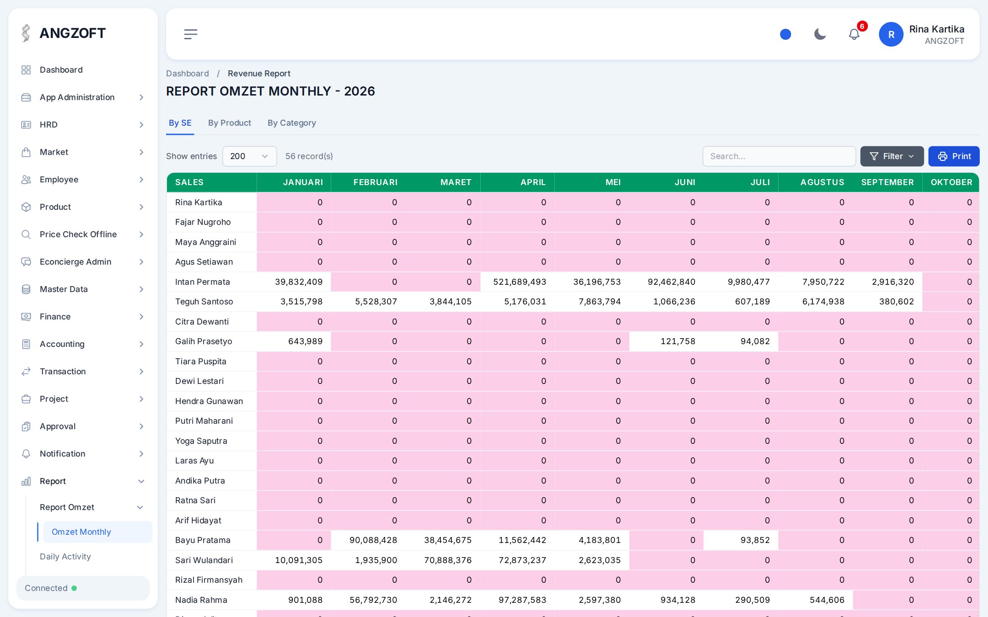Click the SALES column header
The width and height of the screenshot is (988, 617).
(x=212, y=182)
